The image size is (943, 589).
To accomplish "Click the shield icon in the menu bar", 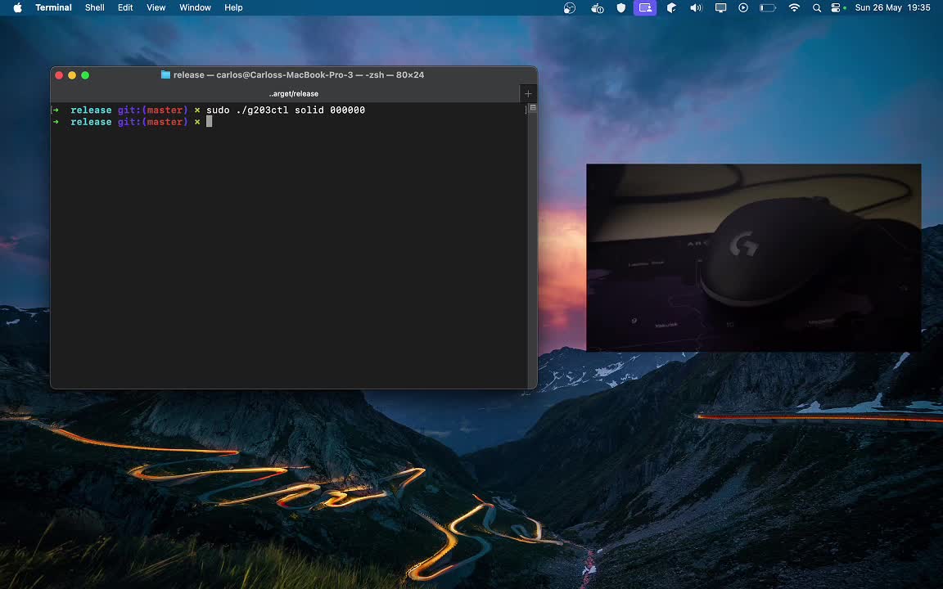I will point(621,8).
